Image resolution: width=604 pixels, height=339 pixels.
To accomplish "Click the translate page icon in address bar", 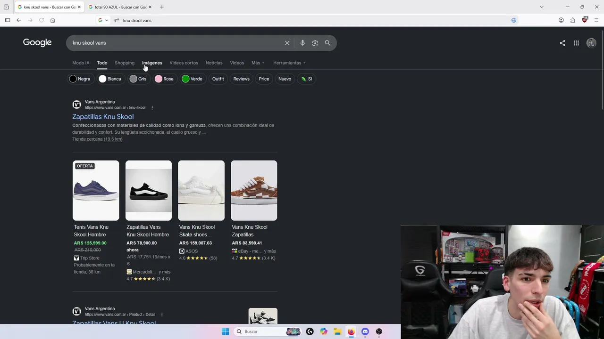I will click(x=514, y=20).
